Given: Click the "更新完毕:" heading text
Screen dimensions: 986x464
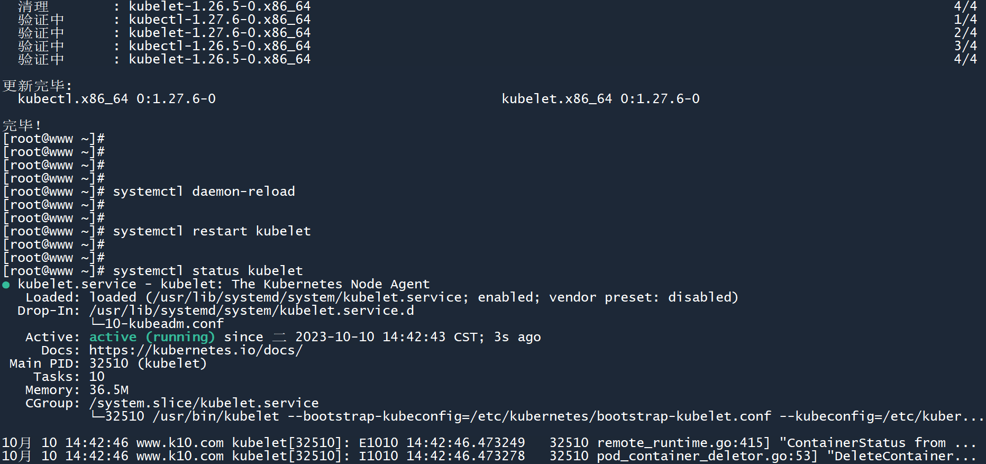Looking at the screenshot, I should (x=37, y=86).
